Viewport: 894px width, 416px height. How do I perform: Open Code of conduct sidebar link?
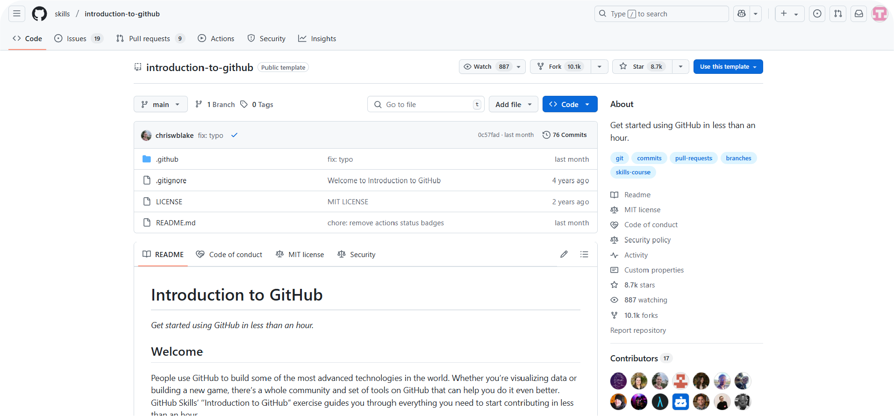coord(644,225)
